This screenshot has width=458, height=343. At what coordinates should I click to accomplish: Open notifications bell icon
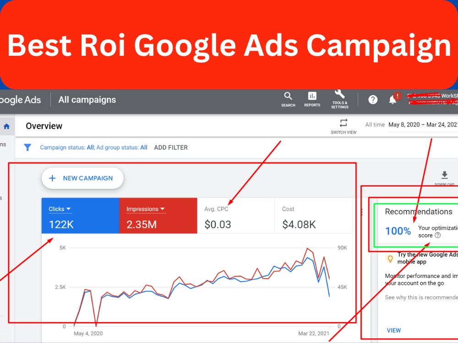[393, 100]
